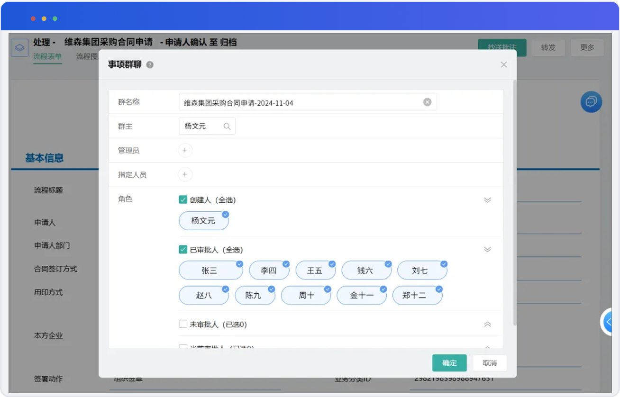
Task: Add 指定人员 using the plus icon
Action: [185, 174]
